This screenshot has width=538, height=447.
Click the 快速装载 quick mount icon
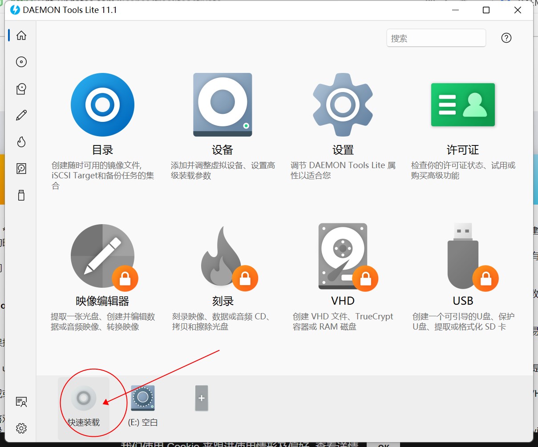[x=84, y=398]
